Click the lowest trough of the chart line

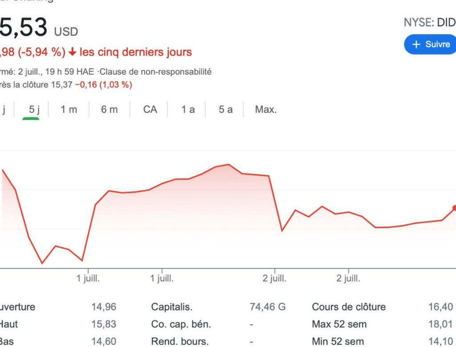[42, 263]
